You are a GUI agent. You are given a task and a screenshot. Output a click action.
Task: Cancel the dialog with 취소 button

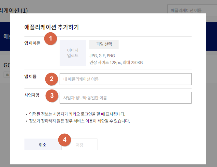tap(42, 144)
